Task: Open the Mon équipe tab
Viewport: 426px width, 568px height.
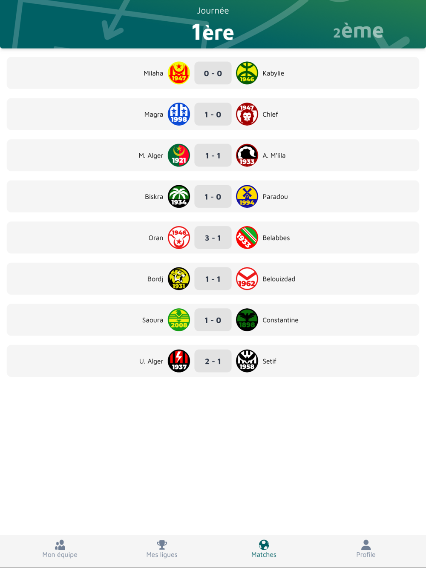Action: [x=60, y=549]
